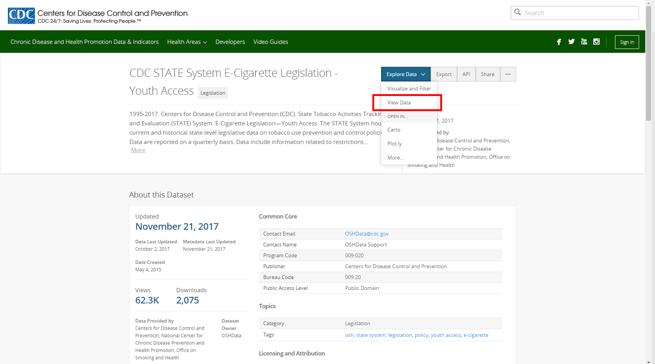Open dataset in Plot.ly
Viewport: 655px width, 364px height.
(394, 144)
